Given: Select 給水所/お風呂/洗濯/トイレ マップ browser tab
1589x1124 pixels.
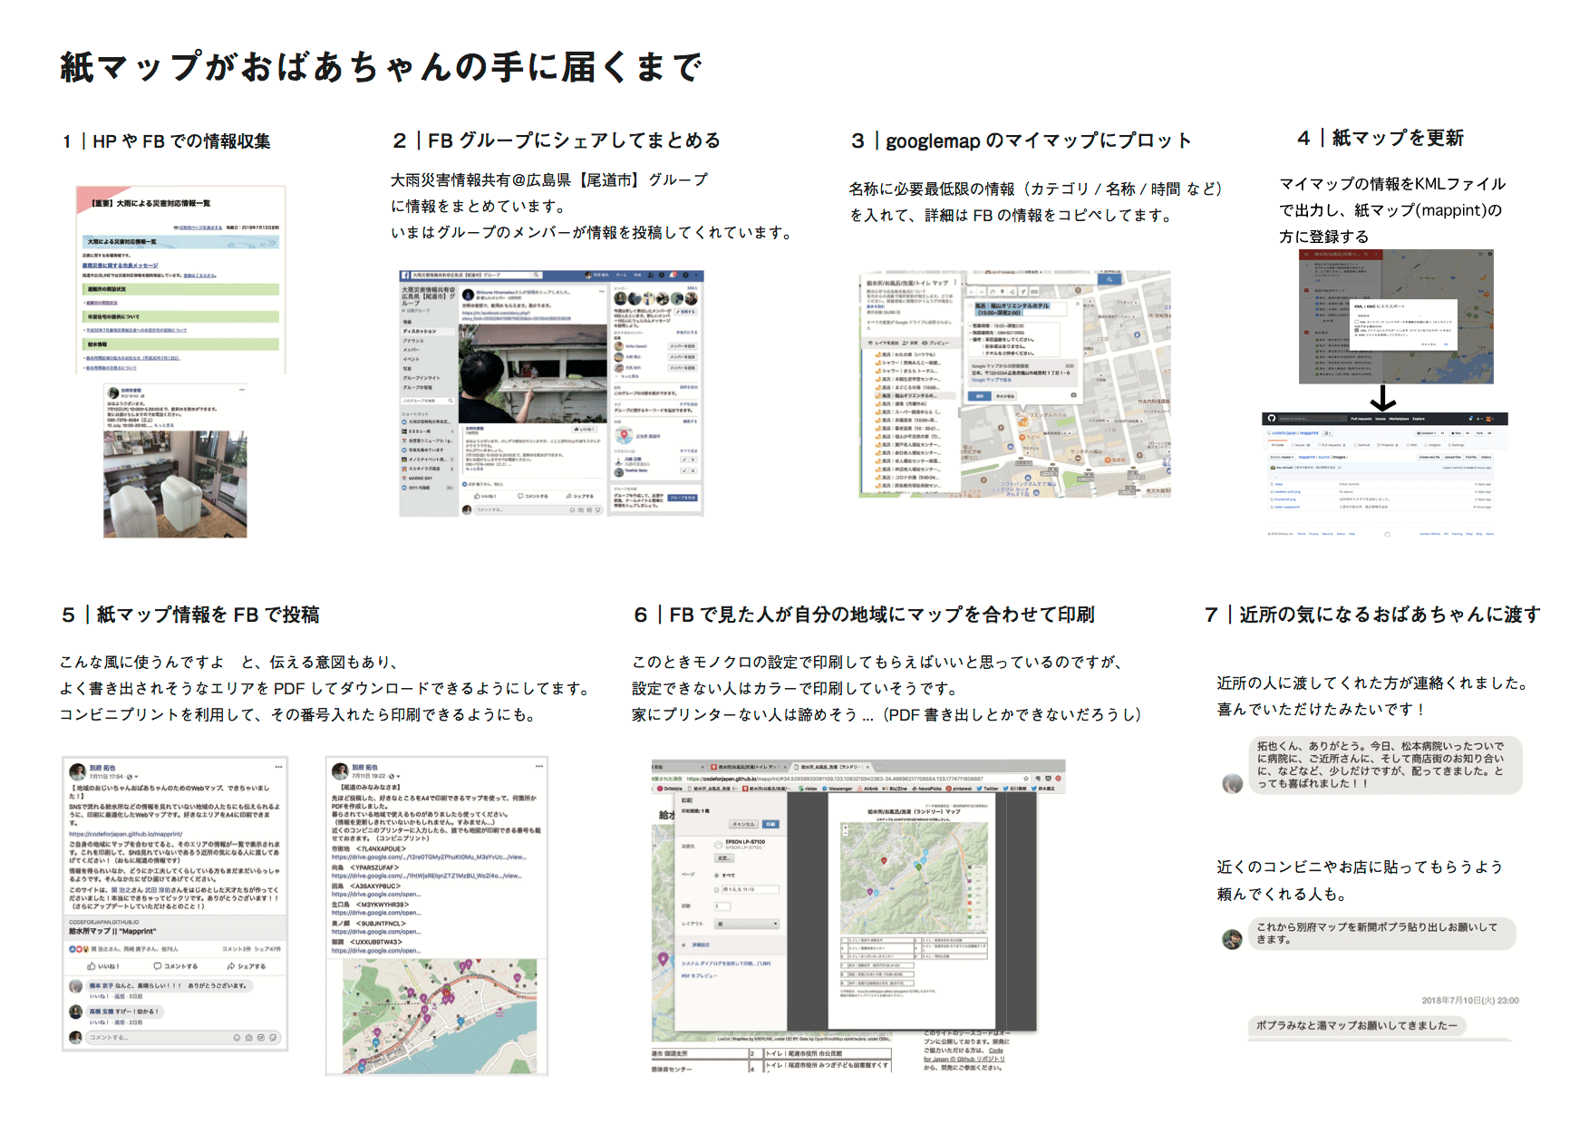Looking at the screenshot, I should point(748,767).
